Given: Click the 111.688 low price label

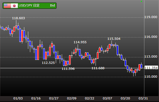Looking at the screenshot, I should 98,68.
